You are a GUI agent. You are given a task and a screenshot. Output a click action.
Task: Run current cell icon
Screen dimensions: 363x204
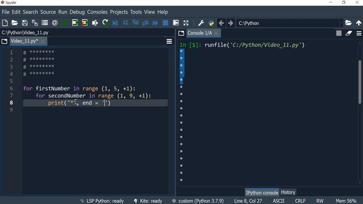click(75, 23)
